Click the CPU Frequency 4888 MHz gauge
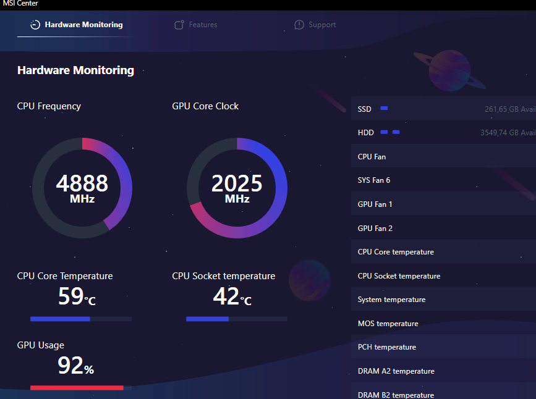The height and width of the screenshot is (399, 536). click(82, 188)
